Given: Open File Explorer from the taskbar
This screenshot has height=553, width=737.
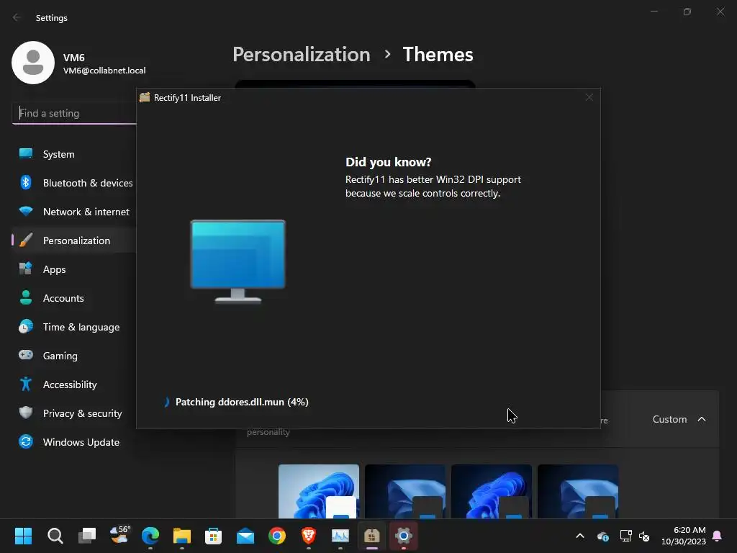Looking at the screenshot, I should point(182,536).
